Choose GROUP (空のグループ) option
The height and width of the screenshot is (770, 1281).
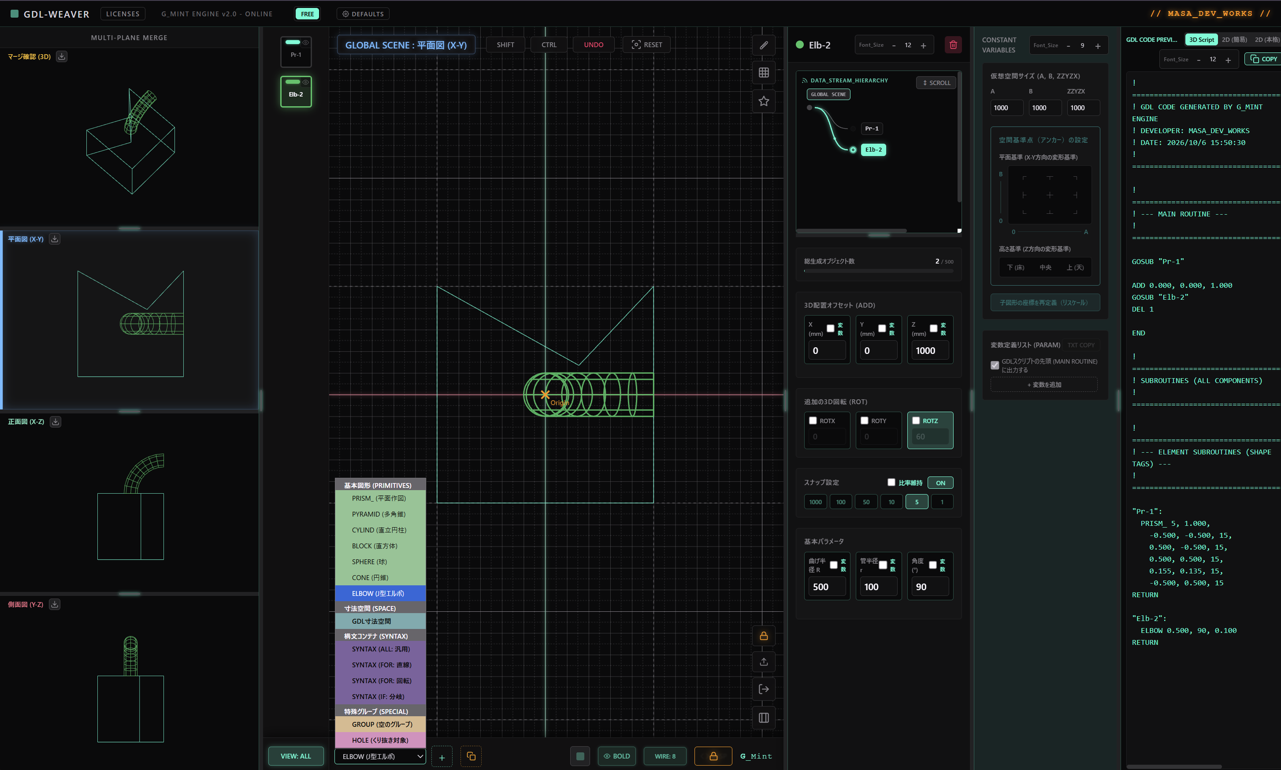(x=380, y=724)
